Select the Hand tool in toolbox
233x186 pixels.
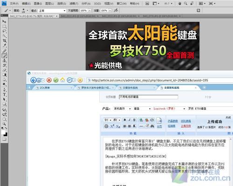point(4,120)
